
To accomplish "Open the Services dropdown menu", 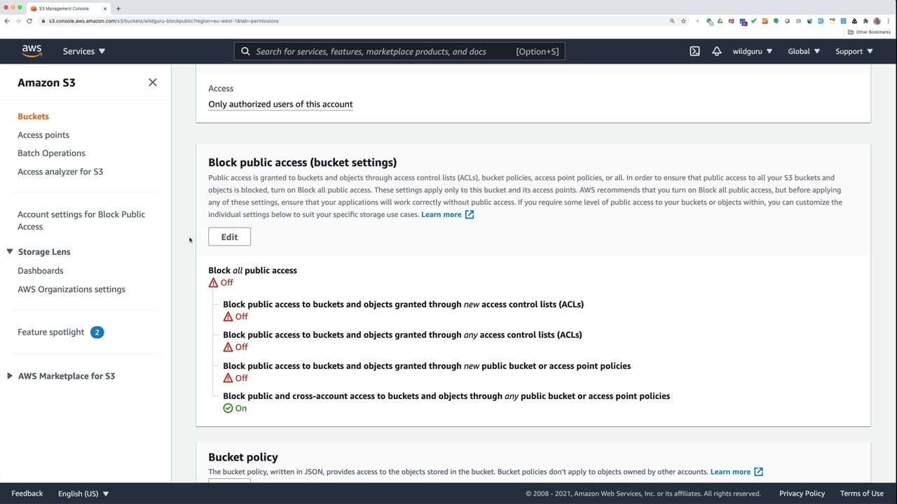I will pos(83,51).
